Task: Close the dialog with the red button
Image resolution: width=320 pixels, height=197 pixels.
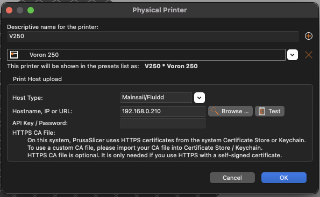Action: click(x=9, y=10)
